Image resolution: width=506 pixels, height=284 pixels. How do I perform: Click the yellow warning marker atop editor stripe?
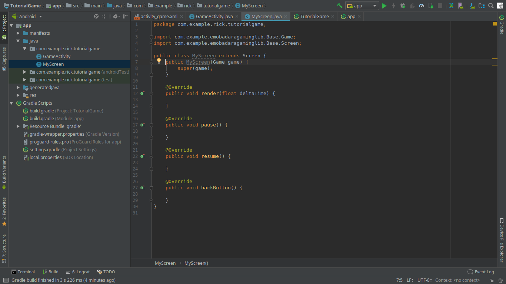point(495,24)
